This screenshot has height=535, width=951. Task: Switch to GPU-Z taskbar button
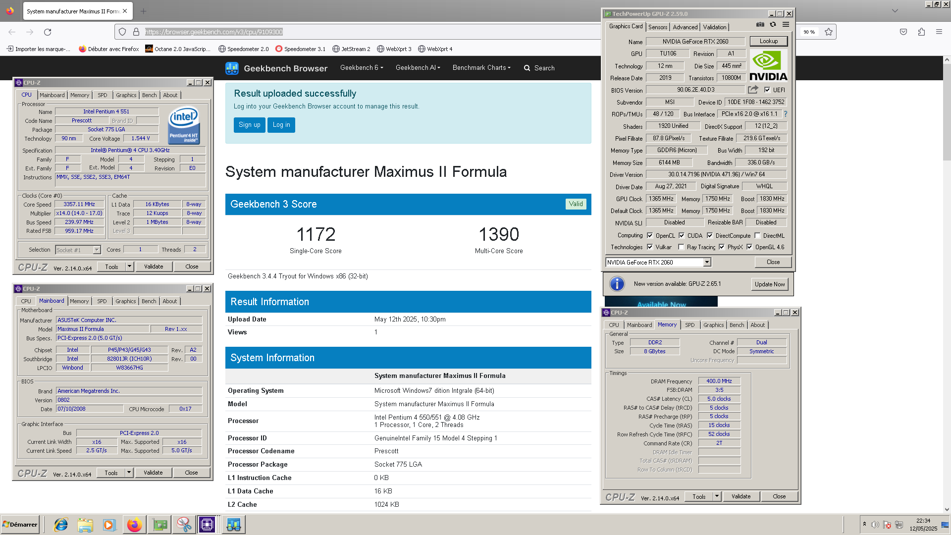[x=160, y=525]
